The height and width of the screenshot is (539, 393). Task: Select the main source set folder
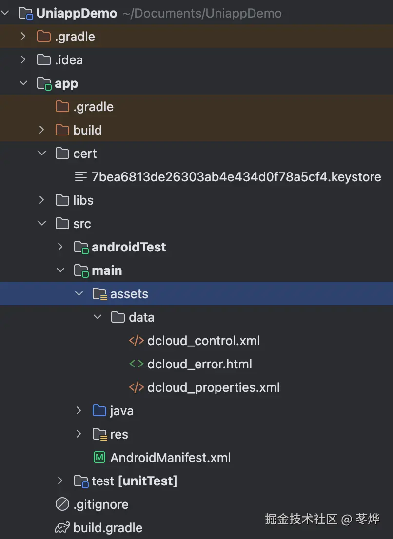107,270
